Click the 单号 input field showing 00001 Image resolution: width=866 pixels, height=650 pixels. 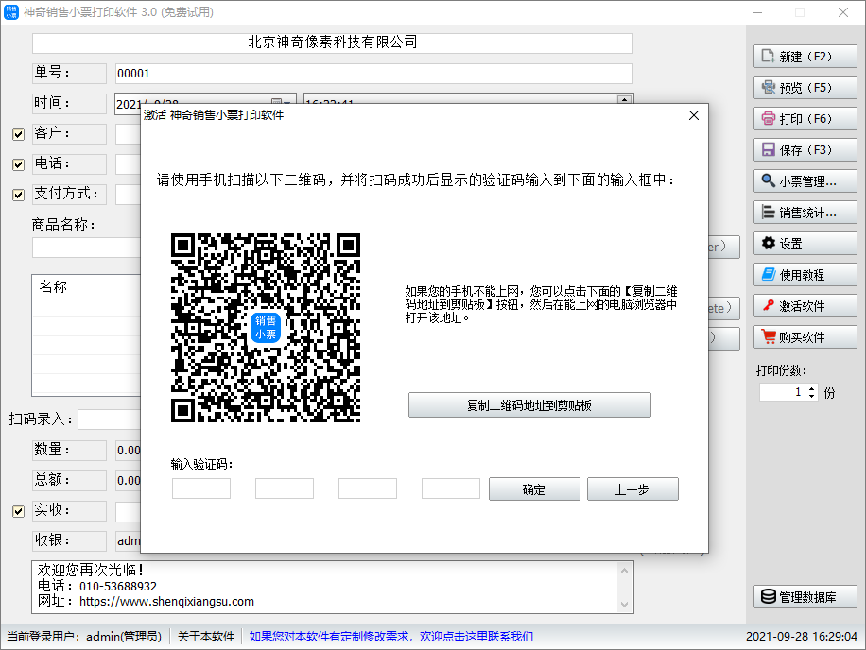(x=373, y=74)
